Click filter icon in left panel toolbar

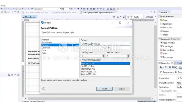coord(9,12)
